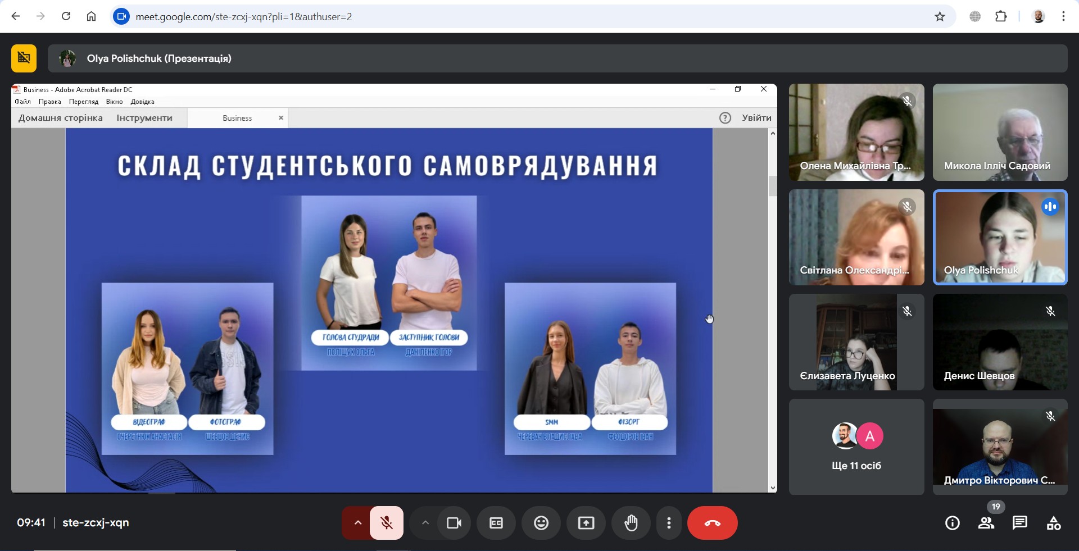Toggle the camera on or off
This screenshot has width=1079, height=551.
pyautogui.click(x=454, y=523)
